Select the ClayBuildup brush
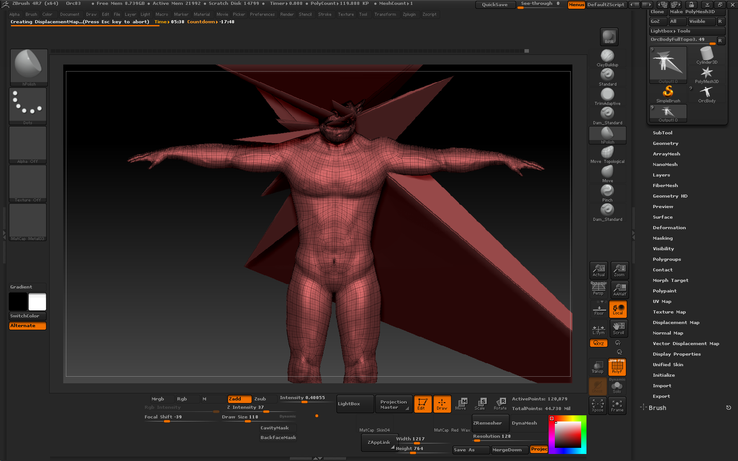The height and width of the screenshot is (461, 738). pos(608,58)
